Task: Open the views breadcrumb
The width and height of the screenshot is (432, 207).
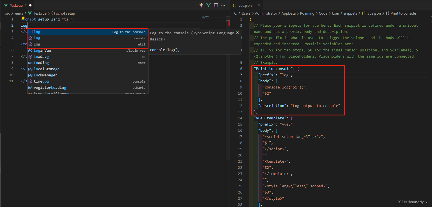Action: [19, 13]
